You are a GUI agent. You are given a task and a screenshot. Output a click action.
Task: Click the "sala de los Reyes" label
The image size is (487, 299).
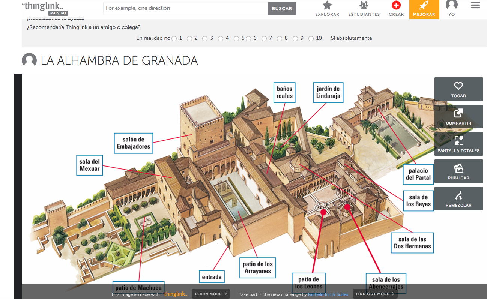coord(418,201)
